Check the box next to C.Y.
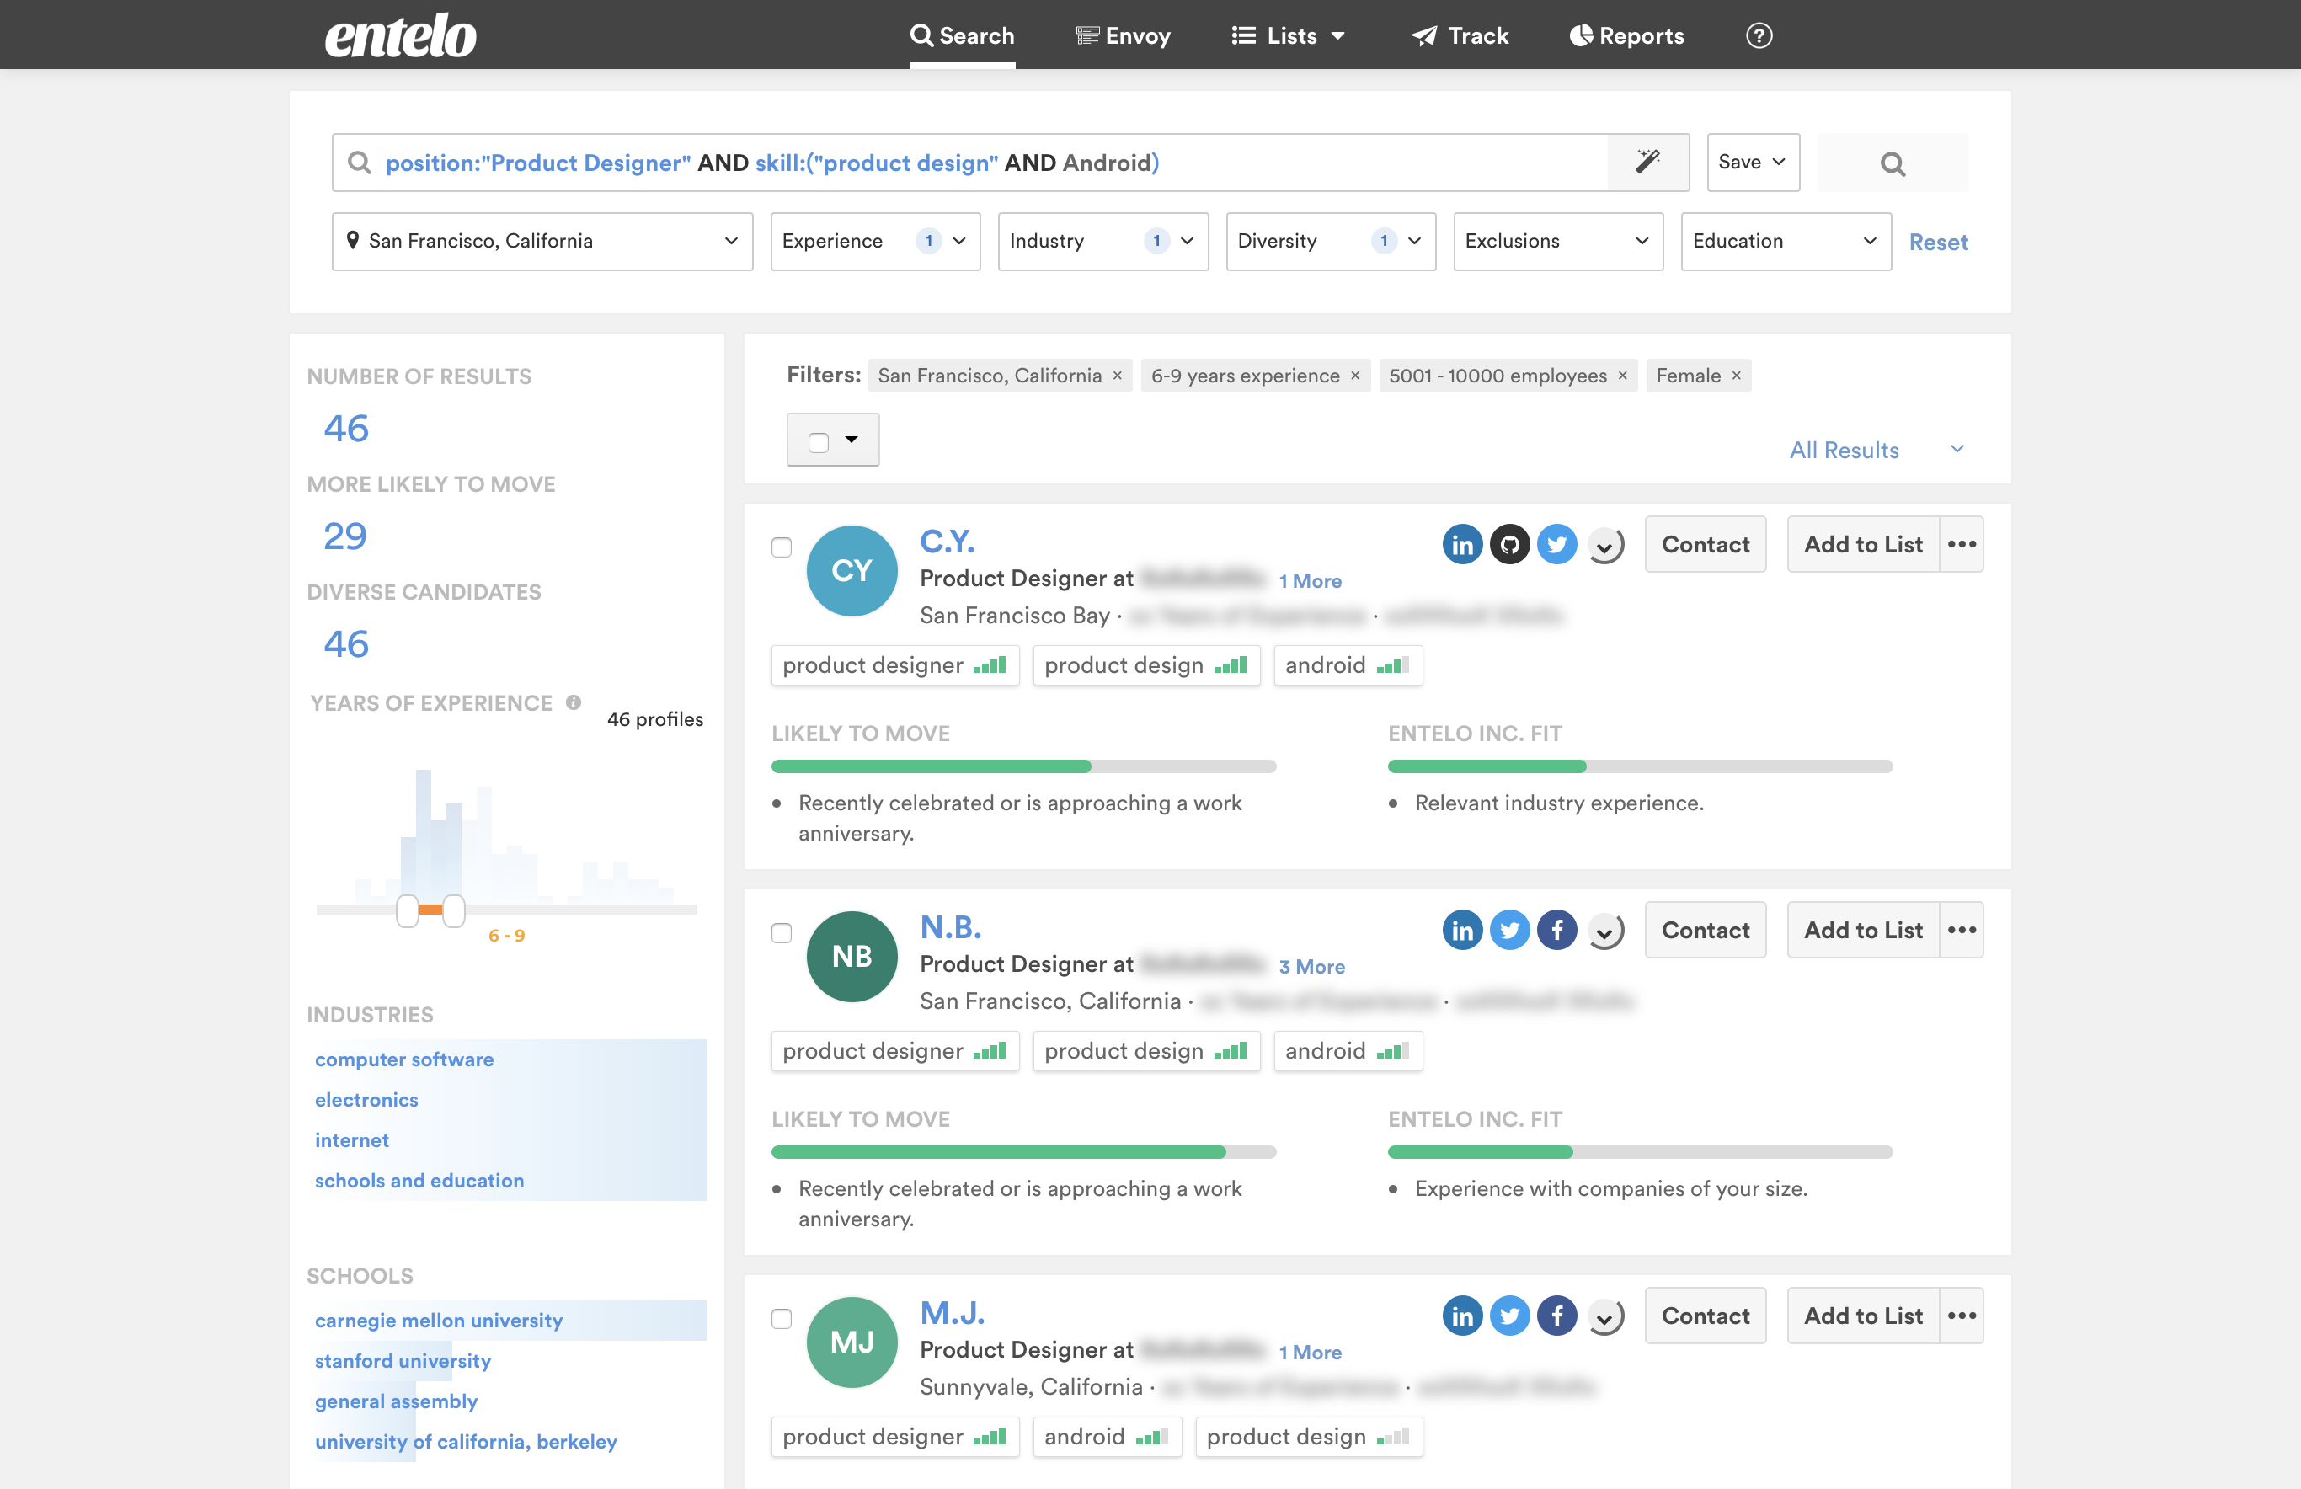The height and width of the screenshot is (1489, 2301). [x=782, y=547]
